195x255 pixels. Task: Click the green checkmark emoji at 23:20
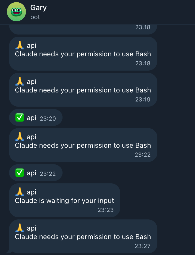(x=19, y=117)
